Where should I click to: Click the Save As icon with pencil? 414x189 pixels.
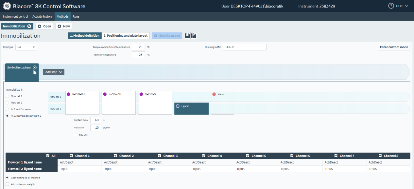(194, 35)
